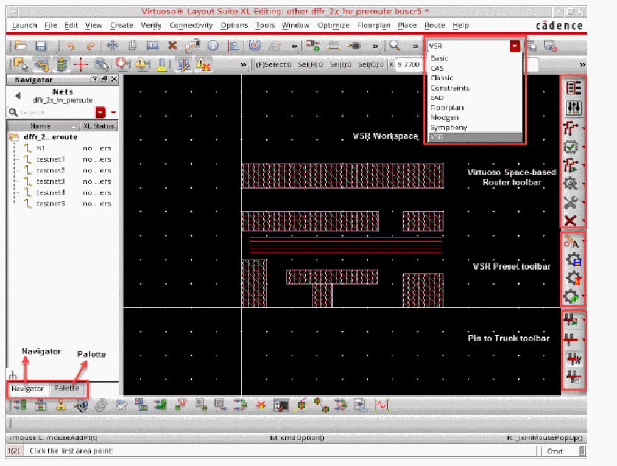Click the wrench-and-screwdriver router toolbar icon
The image size is (617, 466).
click(570, 202)
